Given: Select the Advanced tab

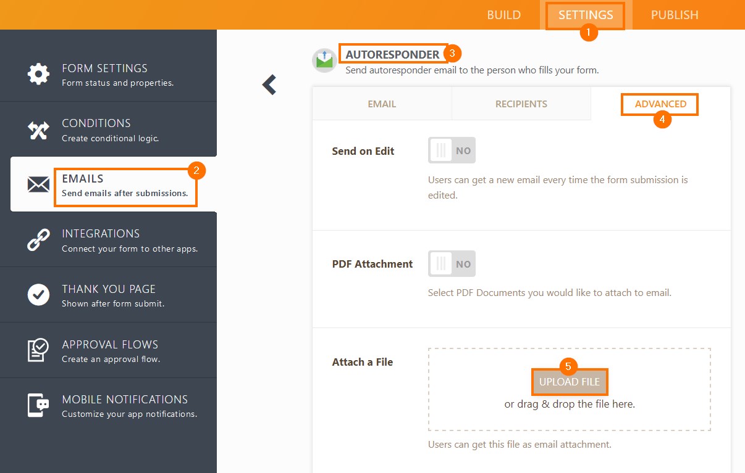Looking at the screenshot, I should pos(660,104).
